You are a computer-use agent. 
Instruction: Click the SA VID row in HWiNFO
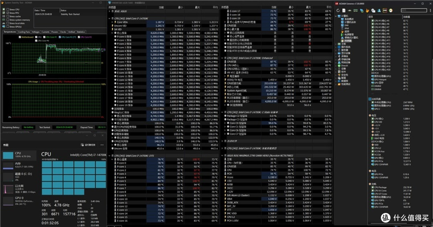coord(164,29)
